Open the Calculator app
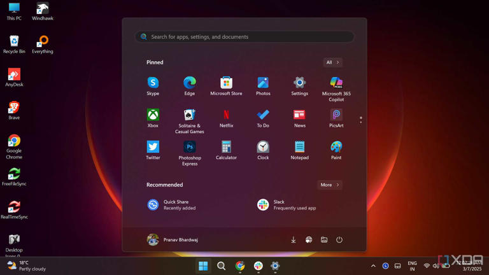This screenshot has width=489, height=275. click(x=226, y=150)
